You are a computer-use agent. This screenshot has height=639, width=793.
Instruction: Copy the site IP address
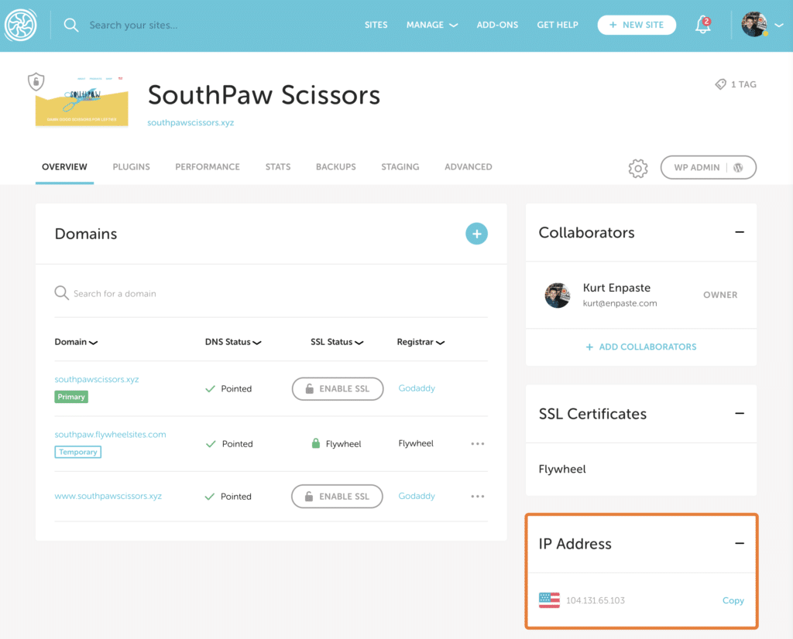(733, 600)
